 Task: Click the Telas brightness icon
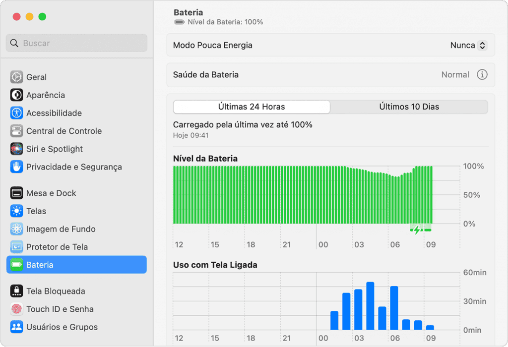coord(16,211)
